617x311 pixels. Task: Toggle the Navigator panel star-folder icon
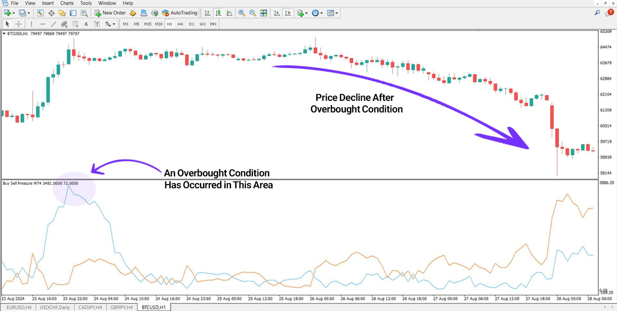point(62,13)
